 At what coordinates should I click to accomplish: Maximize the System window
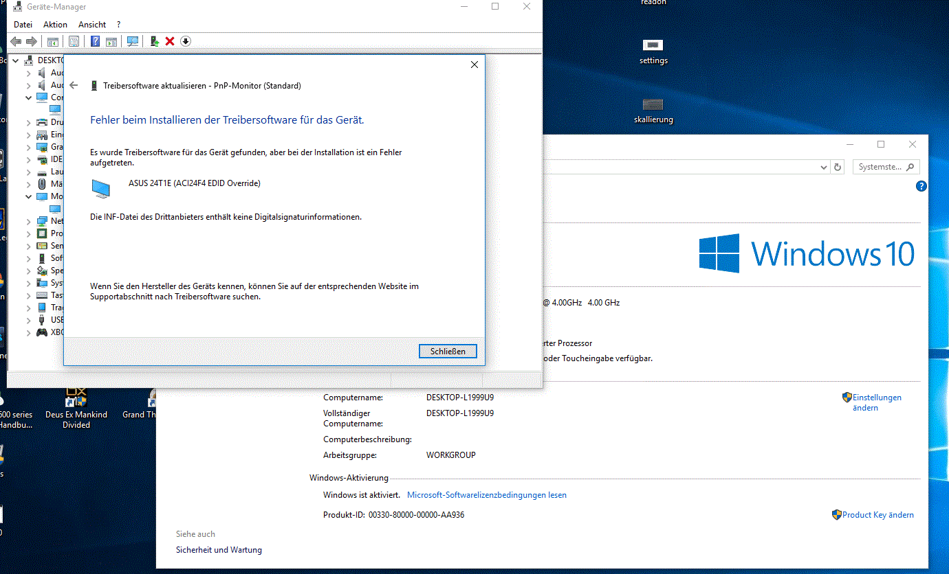coord(881,144)
